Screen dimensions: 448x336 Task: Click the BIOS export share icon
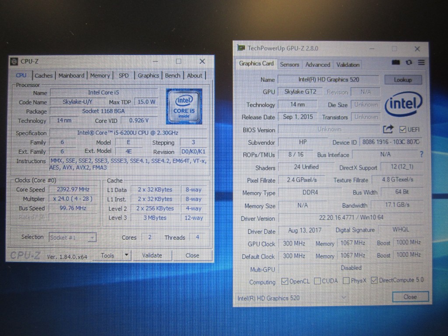click(388, 129)
